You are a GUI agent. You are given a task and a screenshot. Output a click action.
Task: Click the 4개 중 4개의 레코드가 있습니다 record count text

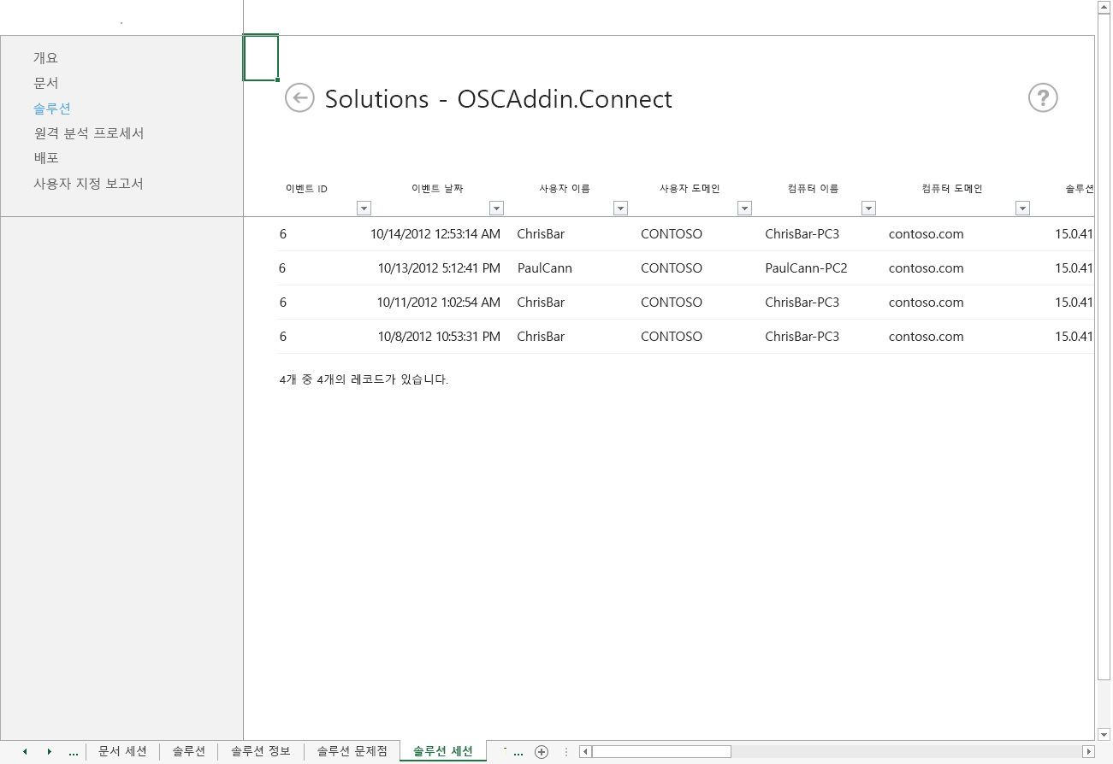point(364,379)
